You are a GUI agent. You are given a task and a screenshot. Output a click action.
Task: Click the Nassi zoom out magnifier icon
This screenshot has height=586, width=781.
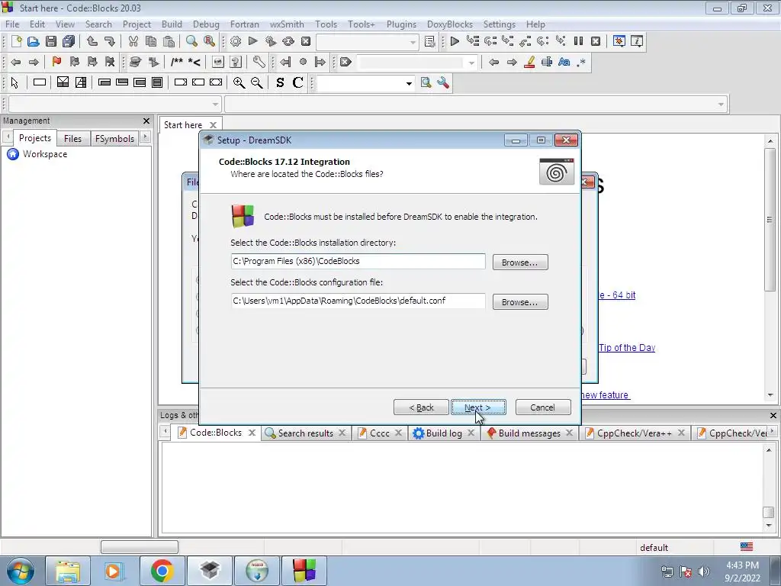click(257, 82)
